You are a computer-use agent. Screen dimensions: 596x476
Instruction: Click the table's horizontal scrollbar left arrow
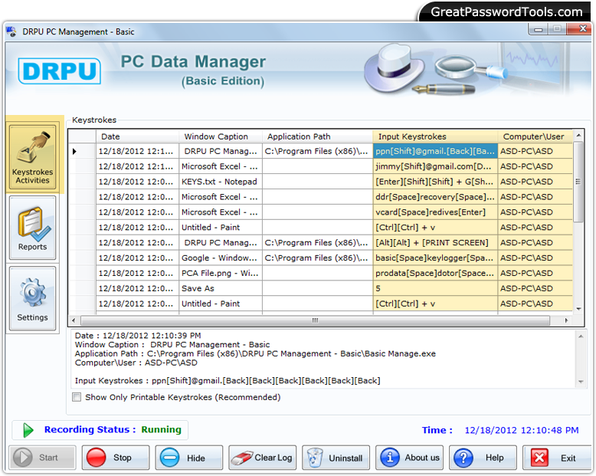74,320
